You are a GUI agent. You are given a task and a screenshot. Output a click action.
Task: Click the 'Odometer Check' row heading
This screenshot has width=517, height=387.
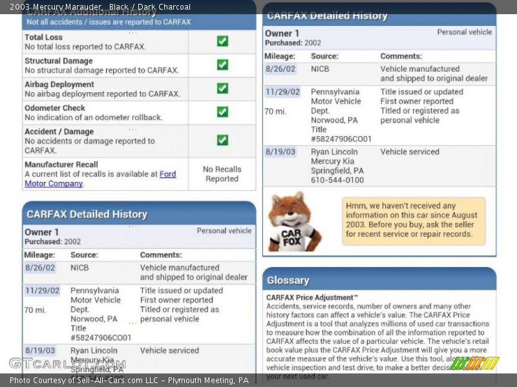pos(55,108)
